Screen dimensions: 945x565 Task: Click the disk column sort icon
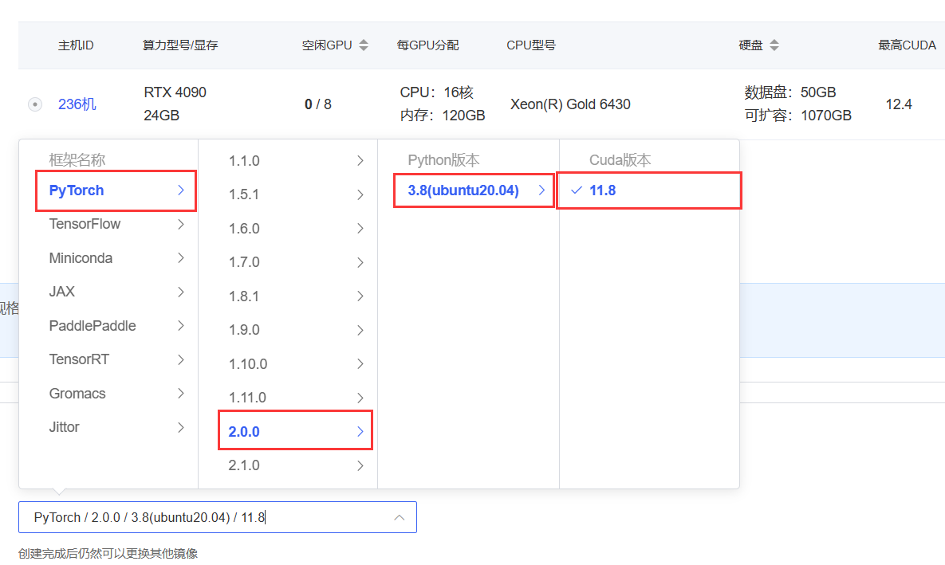pyautogui.click(x=774, y=45)
